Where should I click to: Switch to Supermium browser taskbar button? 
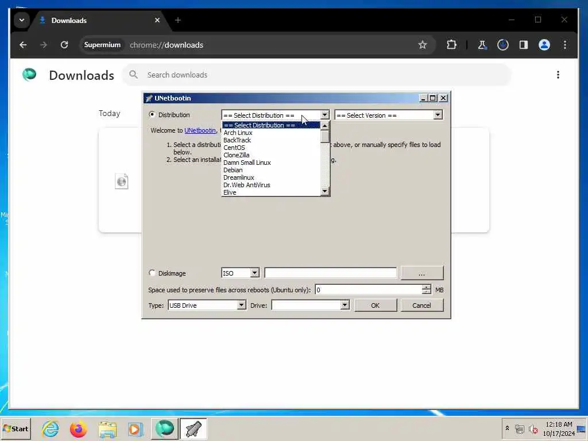click(165, 428)
